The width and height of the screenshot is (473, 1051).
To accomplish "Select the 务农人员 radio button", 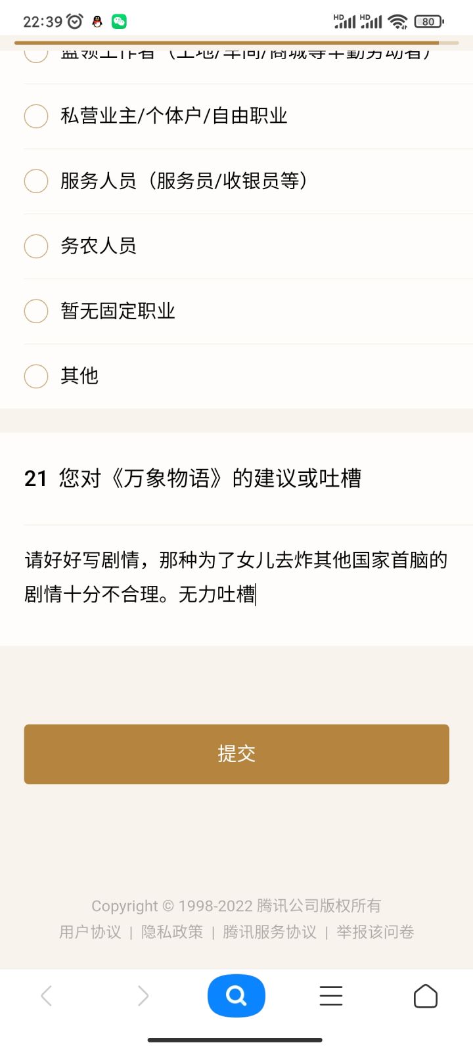I will [36, 246].
